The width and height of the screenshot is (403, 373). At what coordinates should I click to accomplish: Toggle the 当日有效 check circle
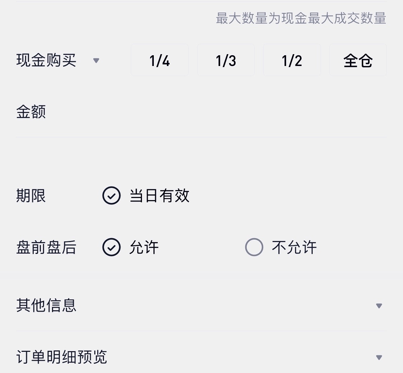coord(111,195)
